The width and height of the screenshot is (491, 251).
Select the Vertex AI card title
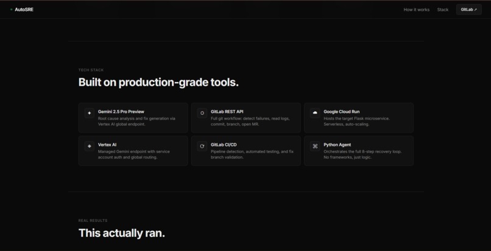click(x=107, y=145)
